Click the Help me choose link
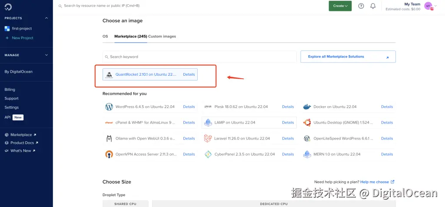The image size is (445, 207). click(x=375, y=182)
